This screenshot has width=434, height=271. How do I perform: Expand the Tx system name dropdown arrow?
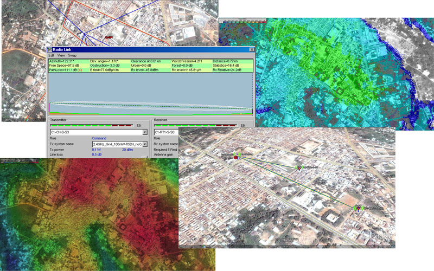pyautogui.click(x=145, y=144)
